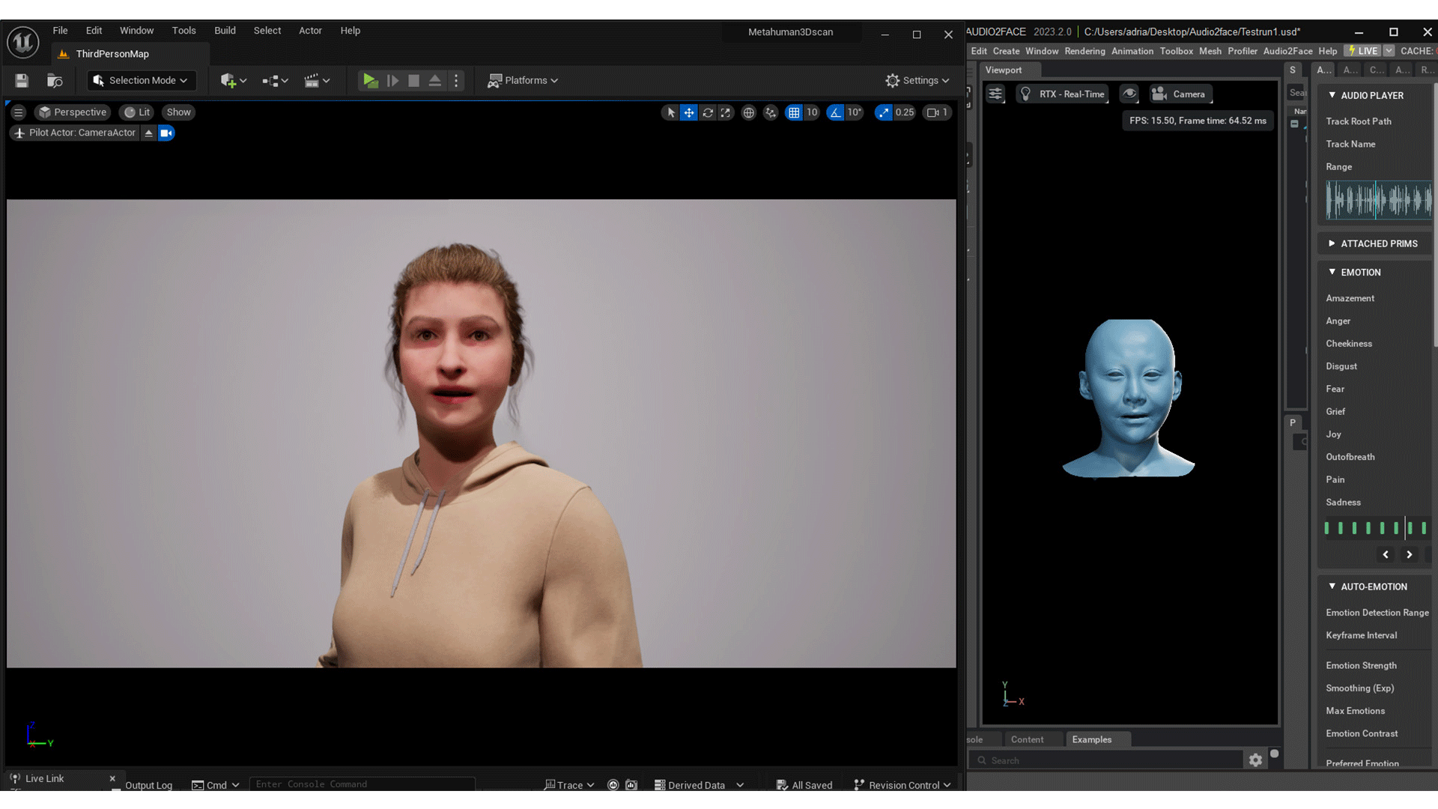Click RTX - Real-Time renderer button

(1062, 94)
